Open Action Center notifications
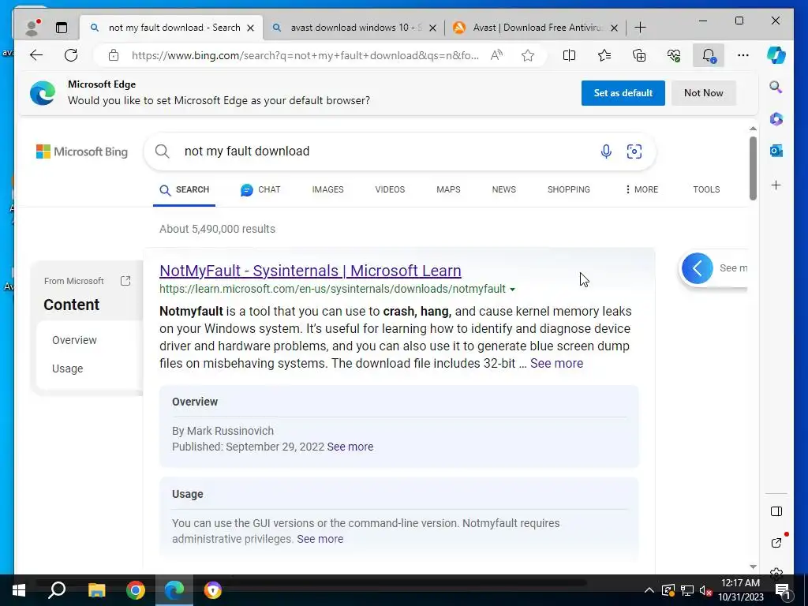This screenshot has height=606, width=808. click(783, 590)
